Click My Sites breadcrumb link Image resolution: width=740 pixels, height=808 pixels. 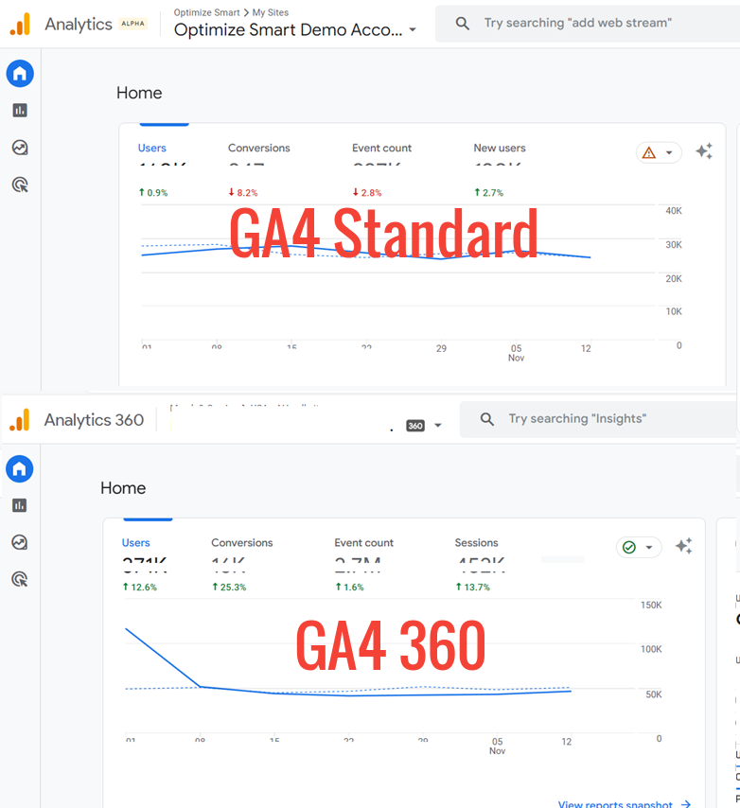[271, 12]
